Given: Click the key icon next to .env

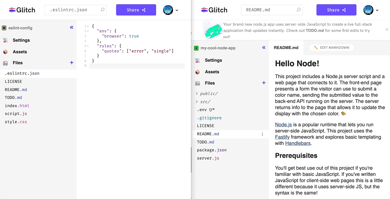Looking at the screenshot, I should [212, 110].
